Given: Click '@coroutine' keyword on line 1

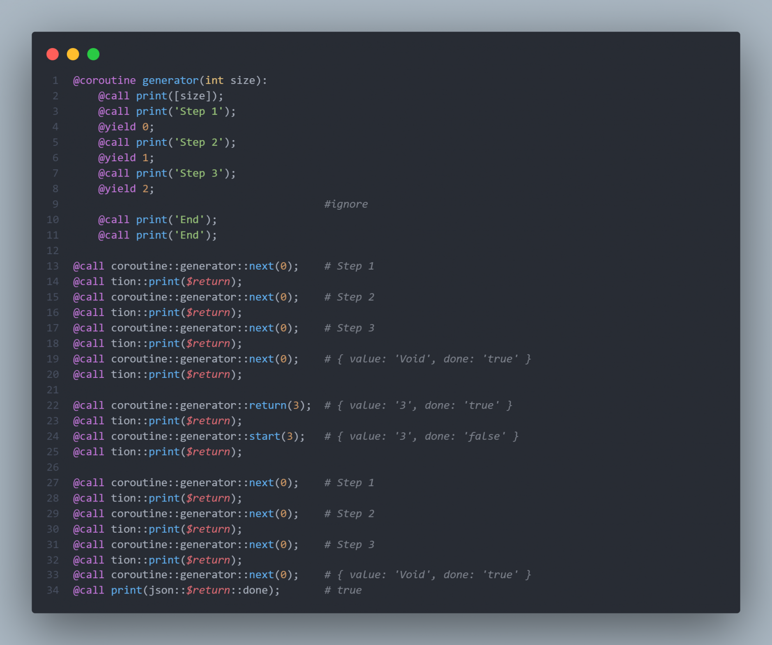Looking at the screenshot, I should 104,80.
